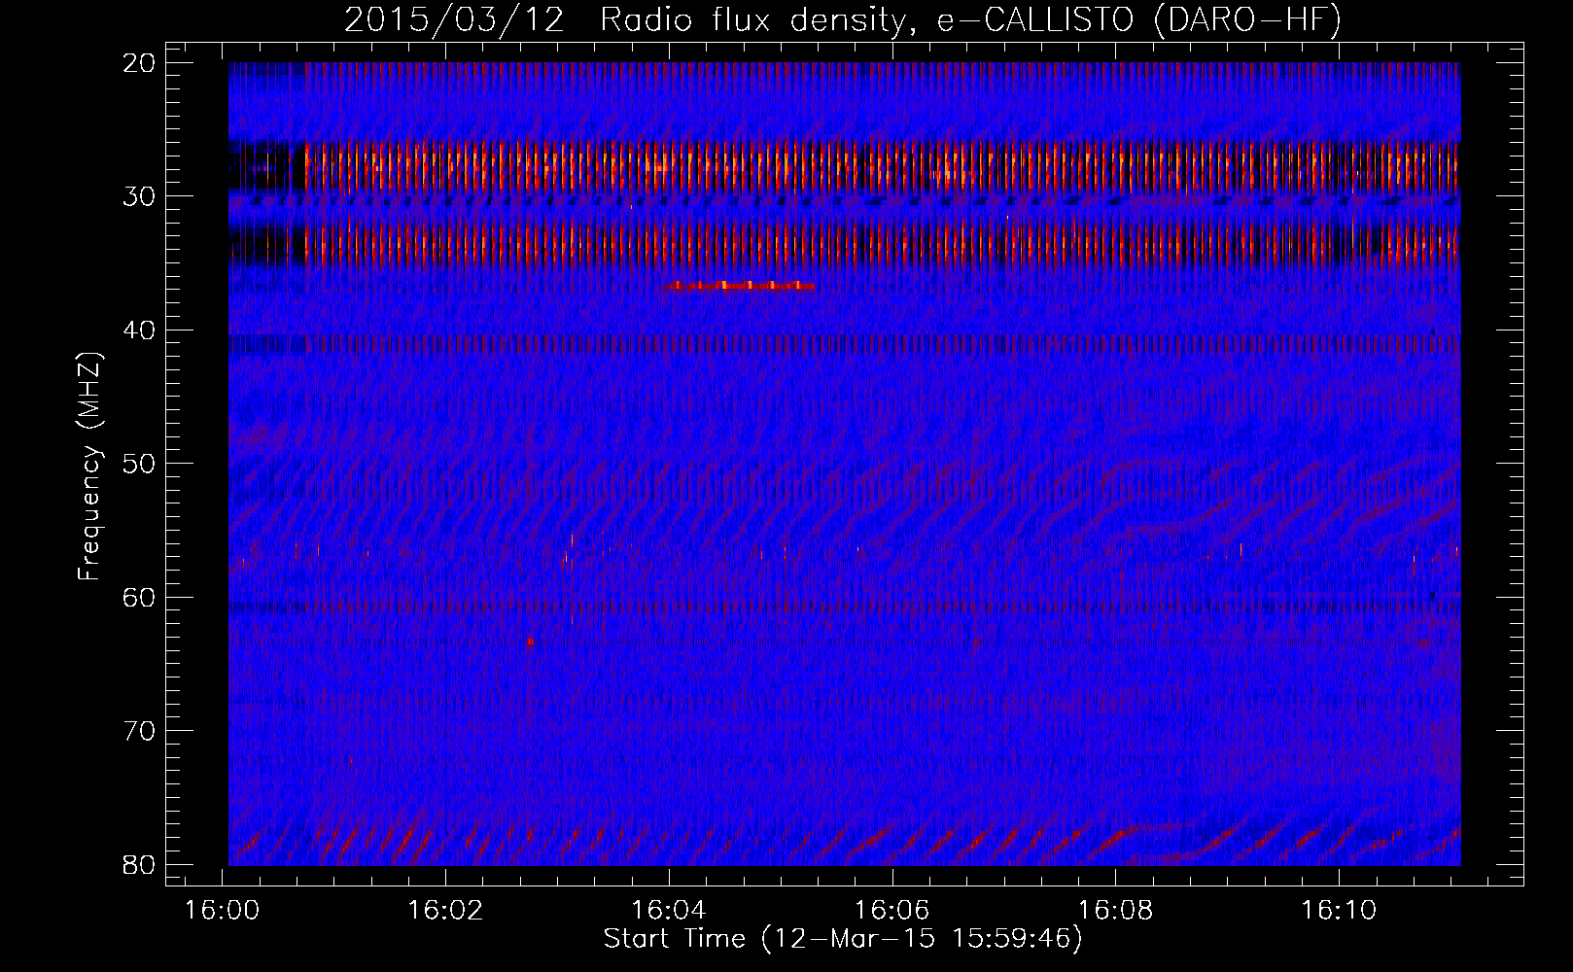Click the 16:00 time tick label

click(x=223, y=911)
